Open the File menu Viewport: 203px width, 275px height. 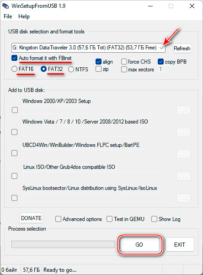tap(8, 16)
